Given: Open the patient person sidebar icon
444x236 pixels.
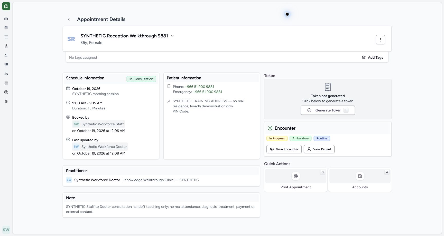Looking at the screenshot, I should click(x=6, y=46).
